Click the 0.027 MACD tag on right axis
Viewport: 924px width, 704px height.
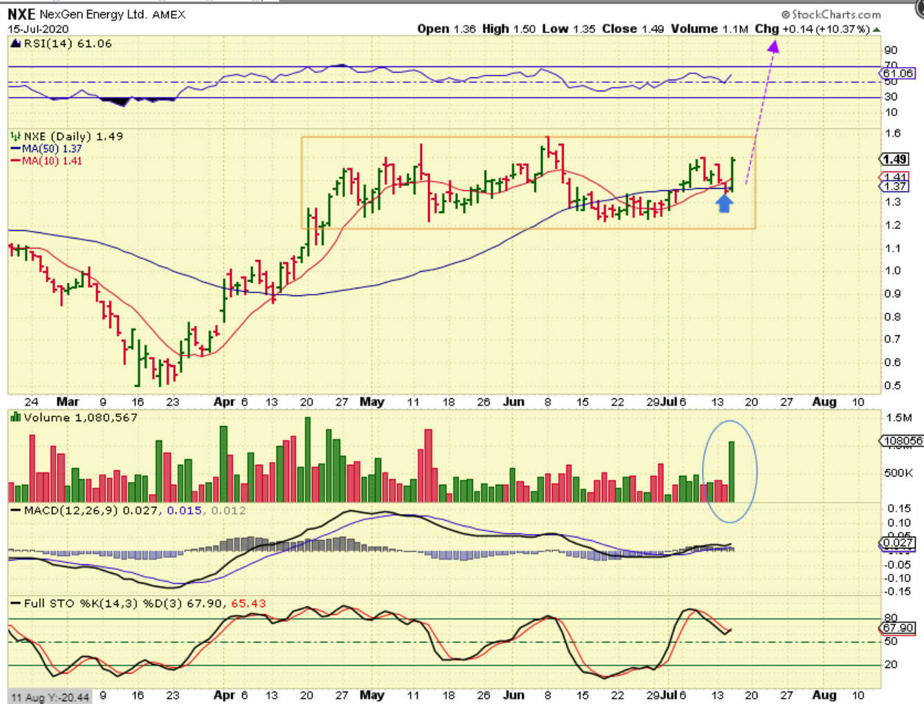pyautogui.click(x=898, y=543)
